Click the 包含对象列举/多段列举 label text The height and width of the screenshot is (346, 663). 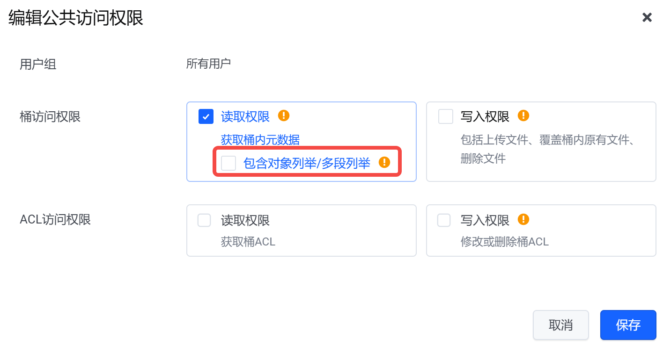point(307,163)
